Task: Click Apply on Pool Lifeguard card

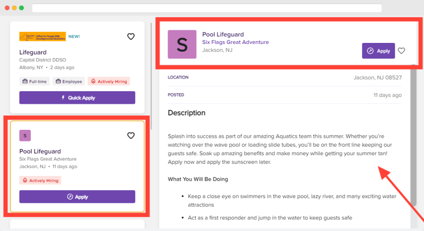Action: point(77,197)
